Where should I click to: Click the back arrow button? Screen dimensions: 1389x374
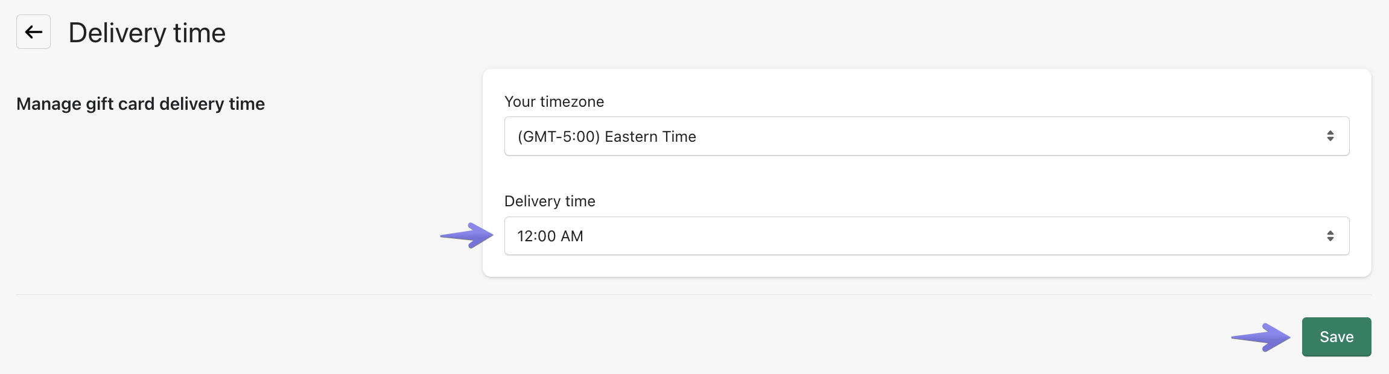coord(33,32)
